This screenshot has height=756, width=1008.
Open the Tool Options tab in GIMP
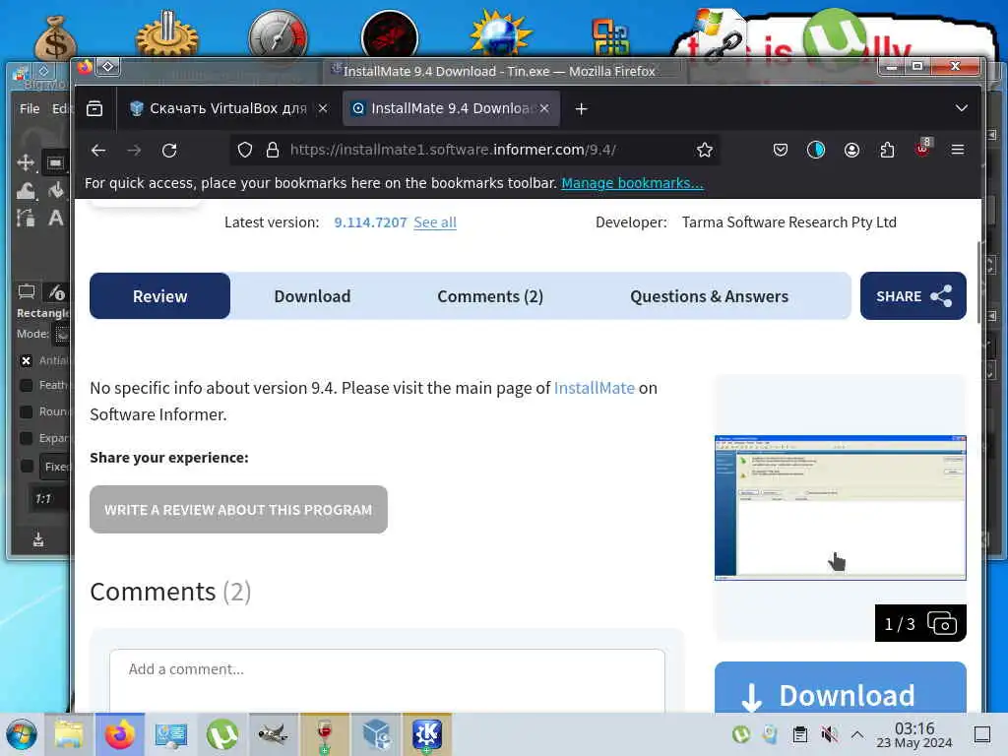click(x=27, y=291)
